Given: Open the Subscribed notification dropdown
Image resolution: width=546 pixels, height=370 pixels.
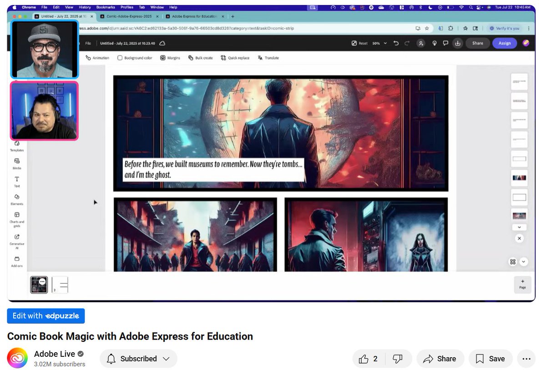Looking at the screenshot, I should click(x=138, y=359).
